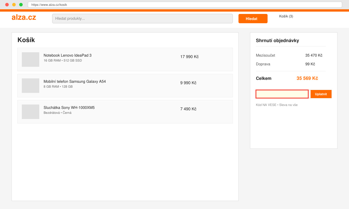
Task: Click the 35 569 Kč total
Action: coord(307,78)
